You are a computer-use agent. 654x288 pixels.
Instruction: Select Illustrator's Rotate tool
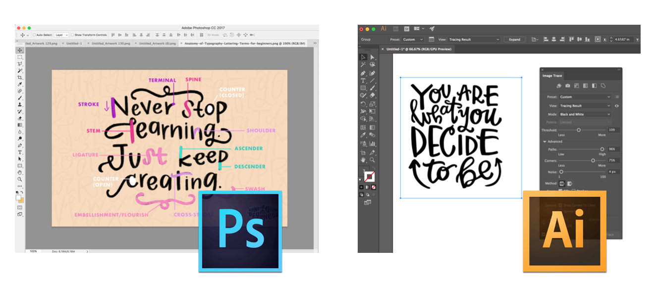point(363,104)
